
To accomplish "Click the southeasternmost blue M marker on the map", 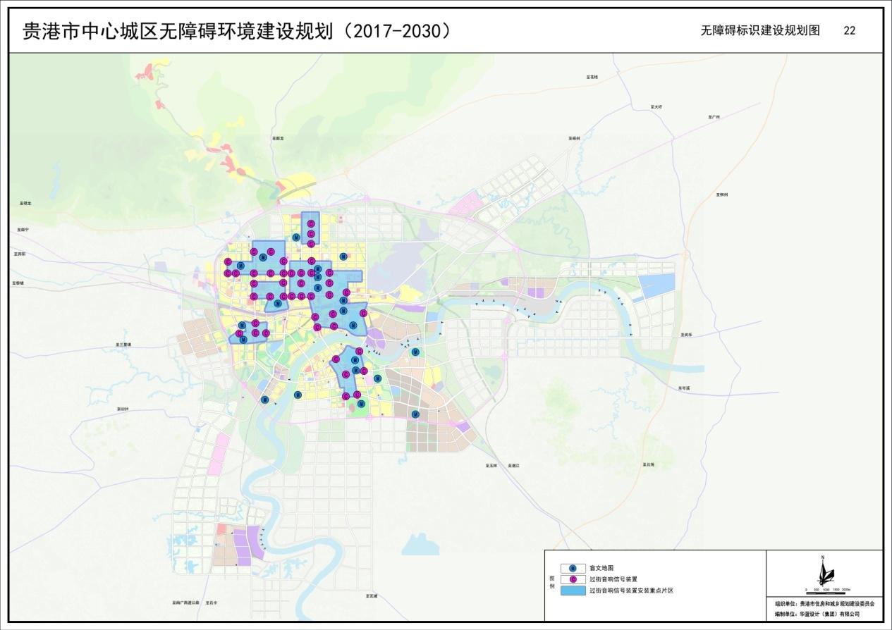I will tap(415, 414).
